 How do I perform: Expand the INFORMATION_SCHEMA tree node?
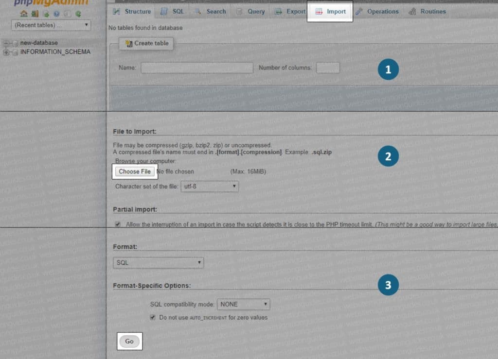coord(6,52)
